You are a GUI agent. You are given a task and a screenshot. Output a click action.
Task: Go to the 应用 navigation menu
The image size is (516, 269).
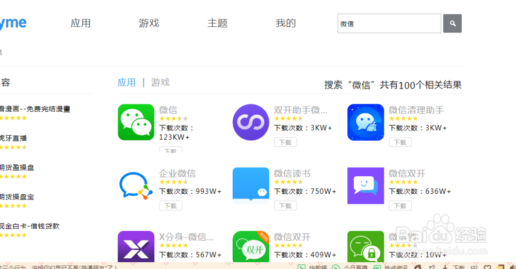tap(80, 23)
